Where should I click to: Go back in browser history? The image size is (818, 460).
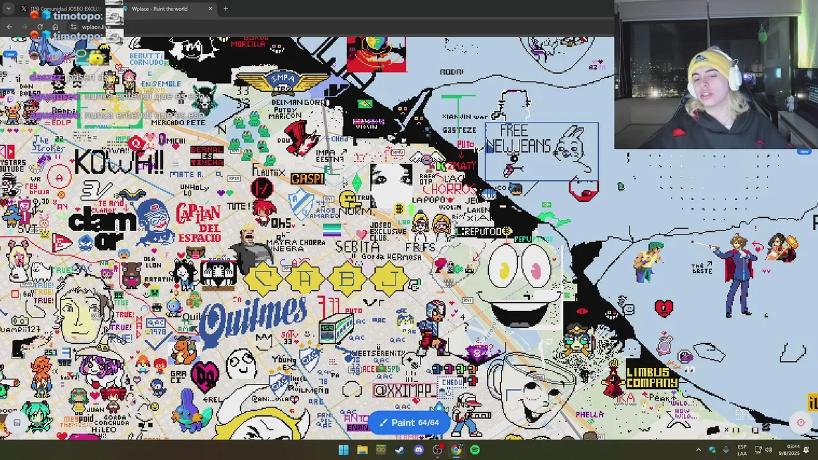pyautogui.click(x=9, y=27)
